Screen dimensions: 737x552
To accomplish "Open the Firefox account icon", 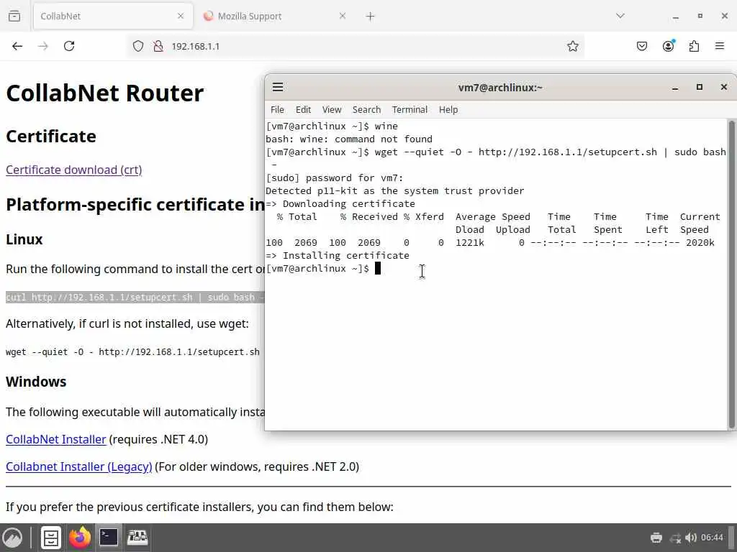I will (668, 45).
